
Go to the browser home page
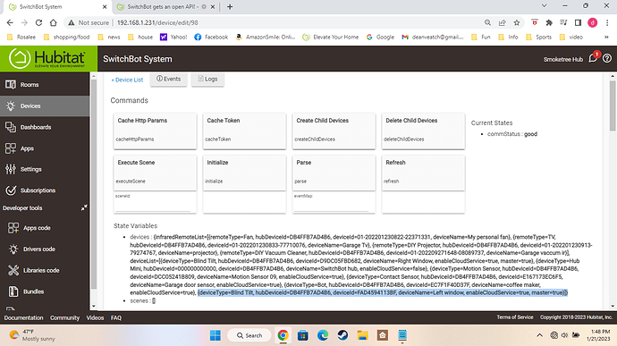click(x=53, y=23)
